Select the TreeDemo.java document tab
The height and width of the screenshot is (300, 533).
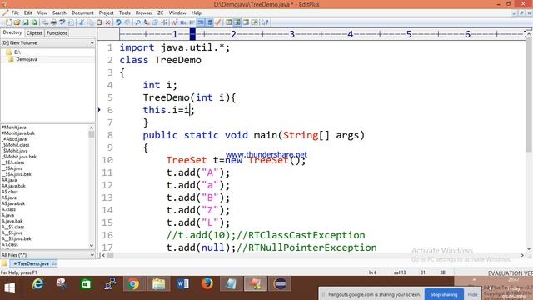[x=33, y=263]
